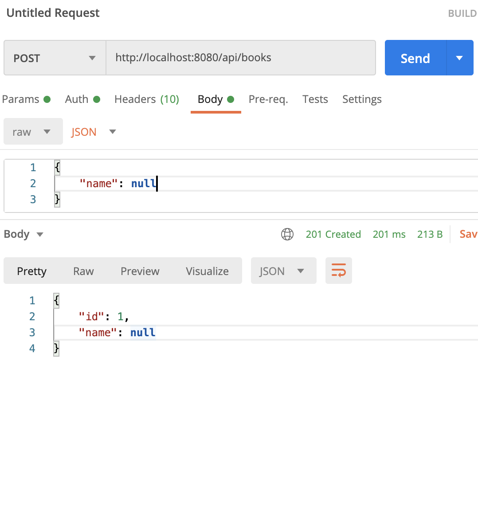Open the Send button dropdown arrow
478x511 pixels.
coord(460,58)
